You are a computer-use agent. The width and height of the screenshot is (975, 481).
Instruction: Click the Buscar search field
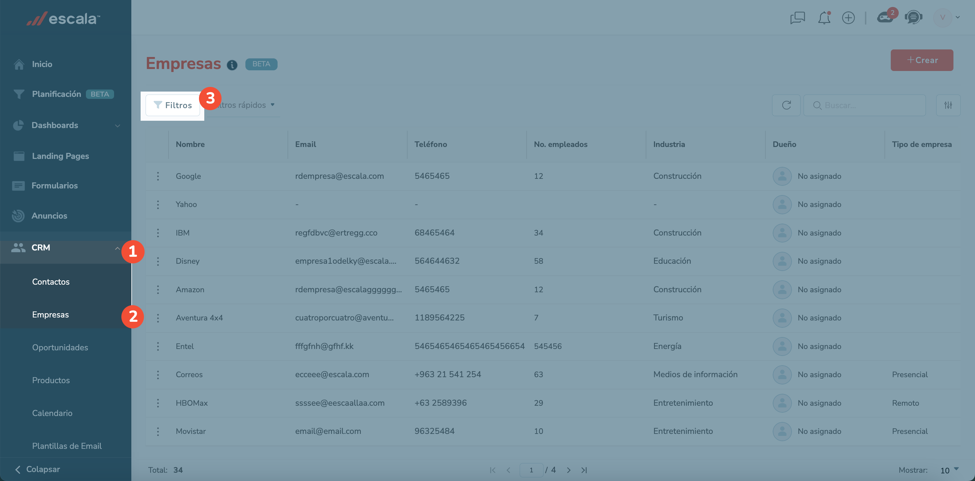pos(865,105)
